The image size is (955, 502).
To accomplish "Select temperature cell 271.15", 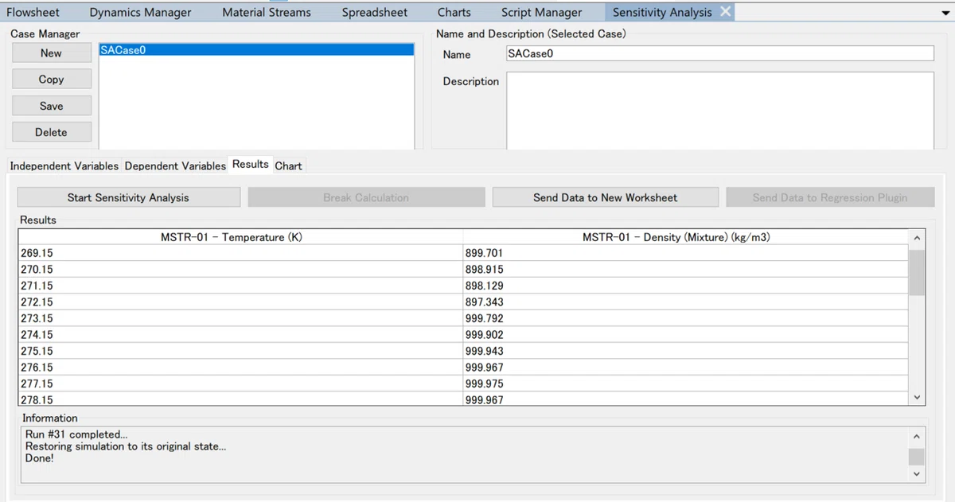I will coord(240,286).
